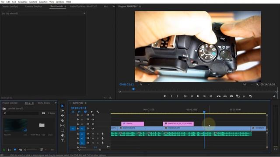Show hidden tabs in Project panel group
Screen dimensions: 280x157
pos(56,103)
